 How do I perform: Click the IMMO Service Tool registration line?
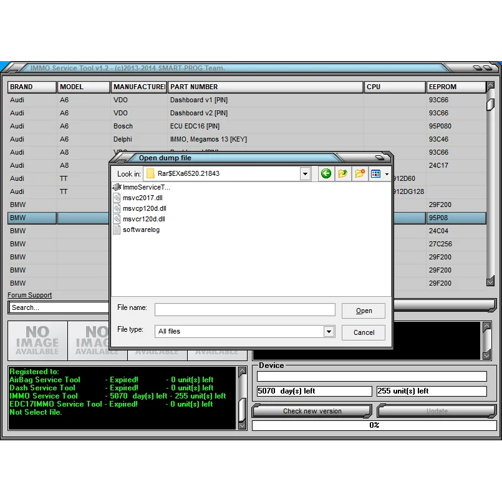coord(117,396)
